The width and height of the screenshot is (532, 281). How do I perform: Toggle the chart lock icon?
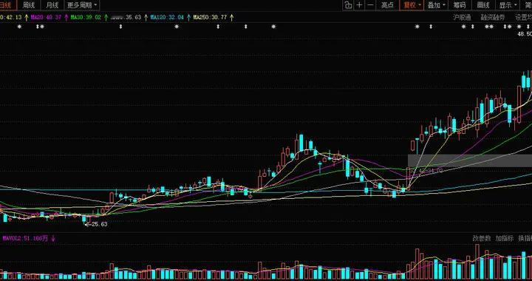[348, 5]
